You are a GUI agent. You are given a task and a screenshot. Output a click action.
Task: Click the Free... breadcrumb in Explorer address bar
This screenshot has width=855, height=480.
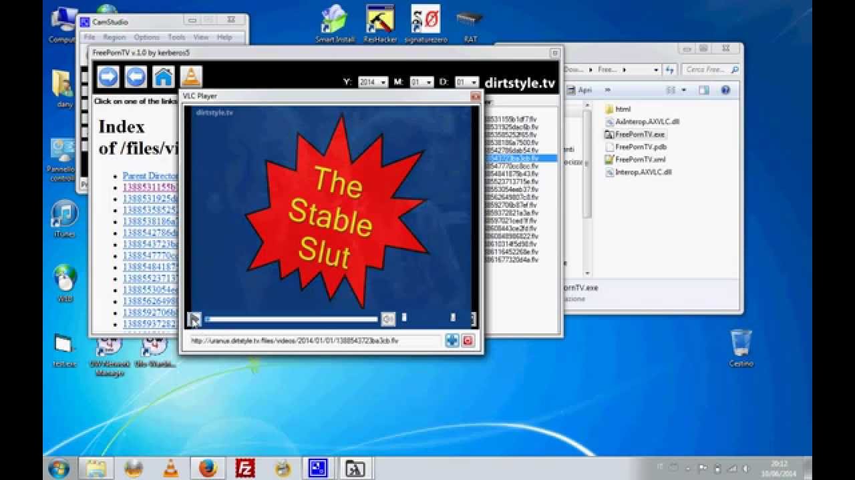607,69
